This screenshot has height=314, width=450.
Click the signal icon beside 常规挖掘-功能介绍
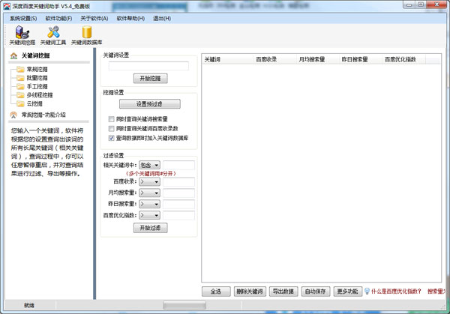[13, 115]
